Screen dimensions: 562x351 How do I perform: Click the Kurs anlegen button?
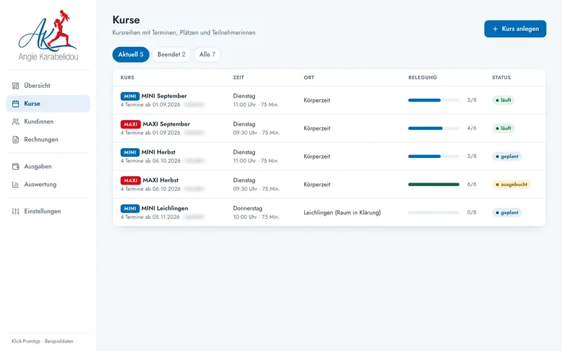[x=515, y=29]
